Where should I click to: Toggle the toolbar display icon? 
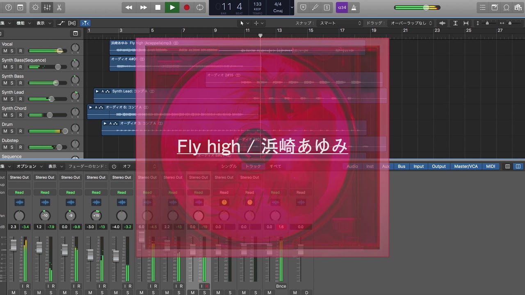[21, 7]
